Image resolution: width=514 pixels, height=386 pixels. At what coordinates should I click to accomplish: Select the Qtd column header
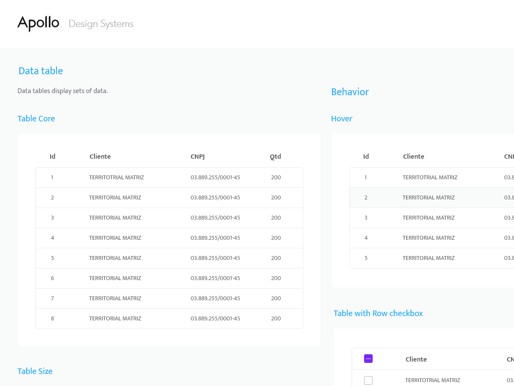(x=275, y=157)
